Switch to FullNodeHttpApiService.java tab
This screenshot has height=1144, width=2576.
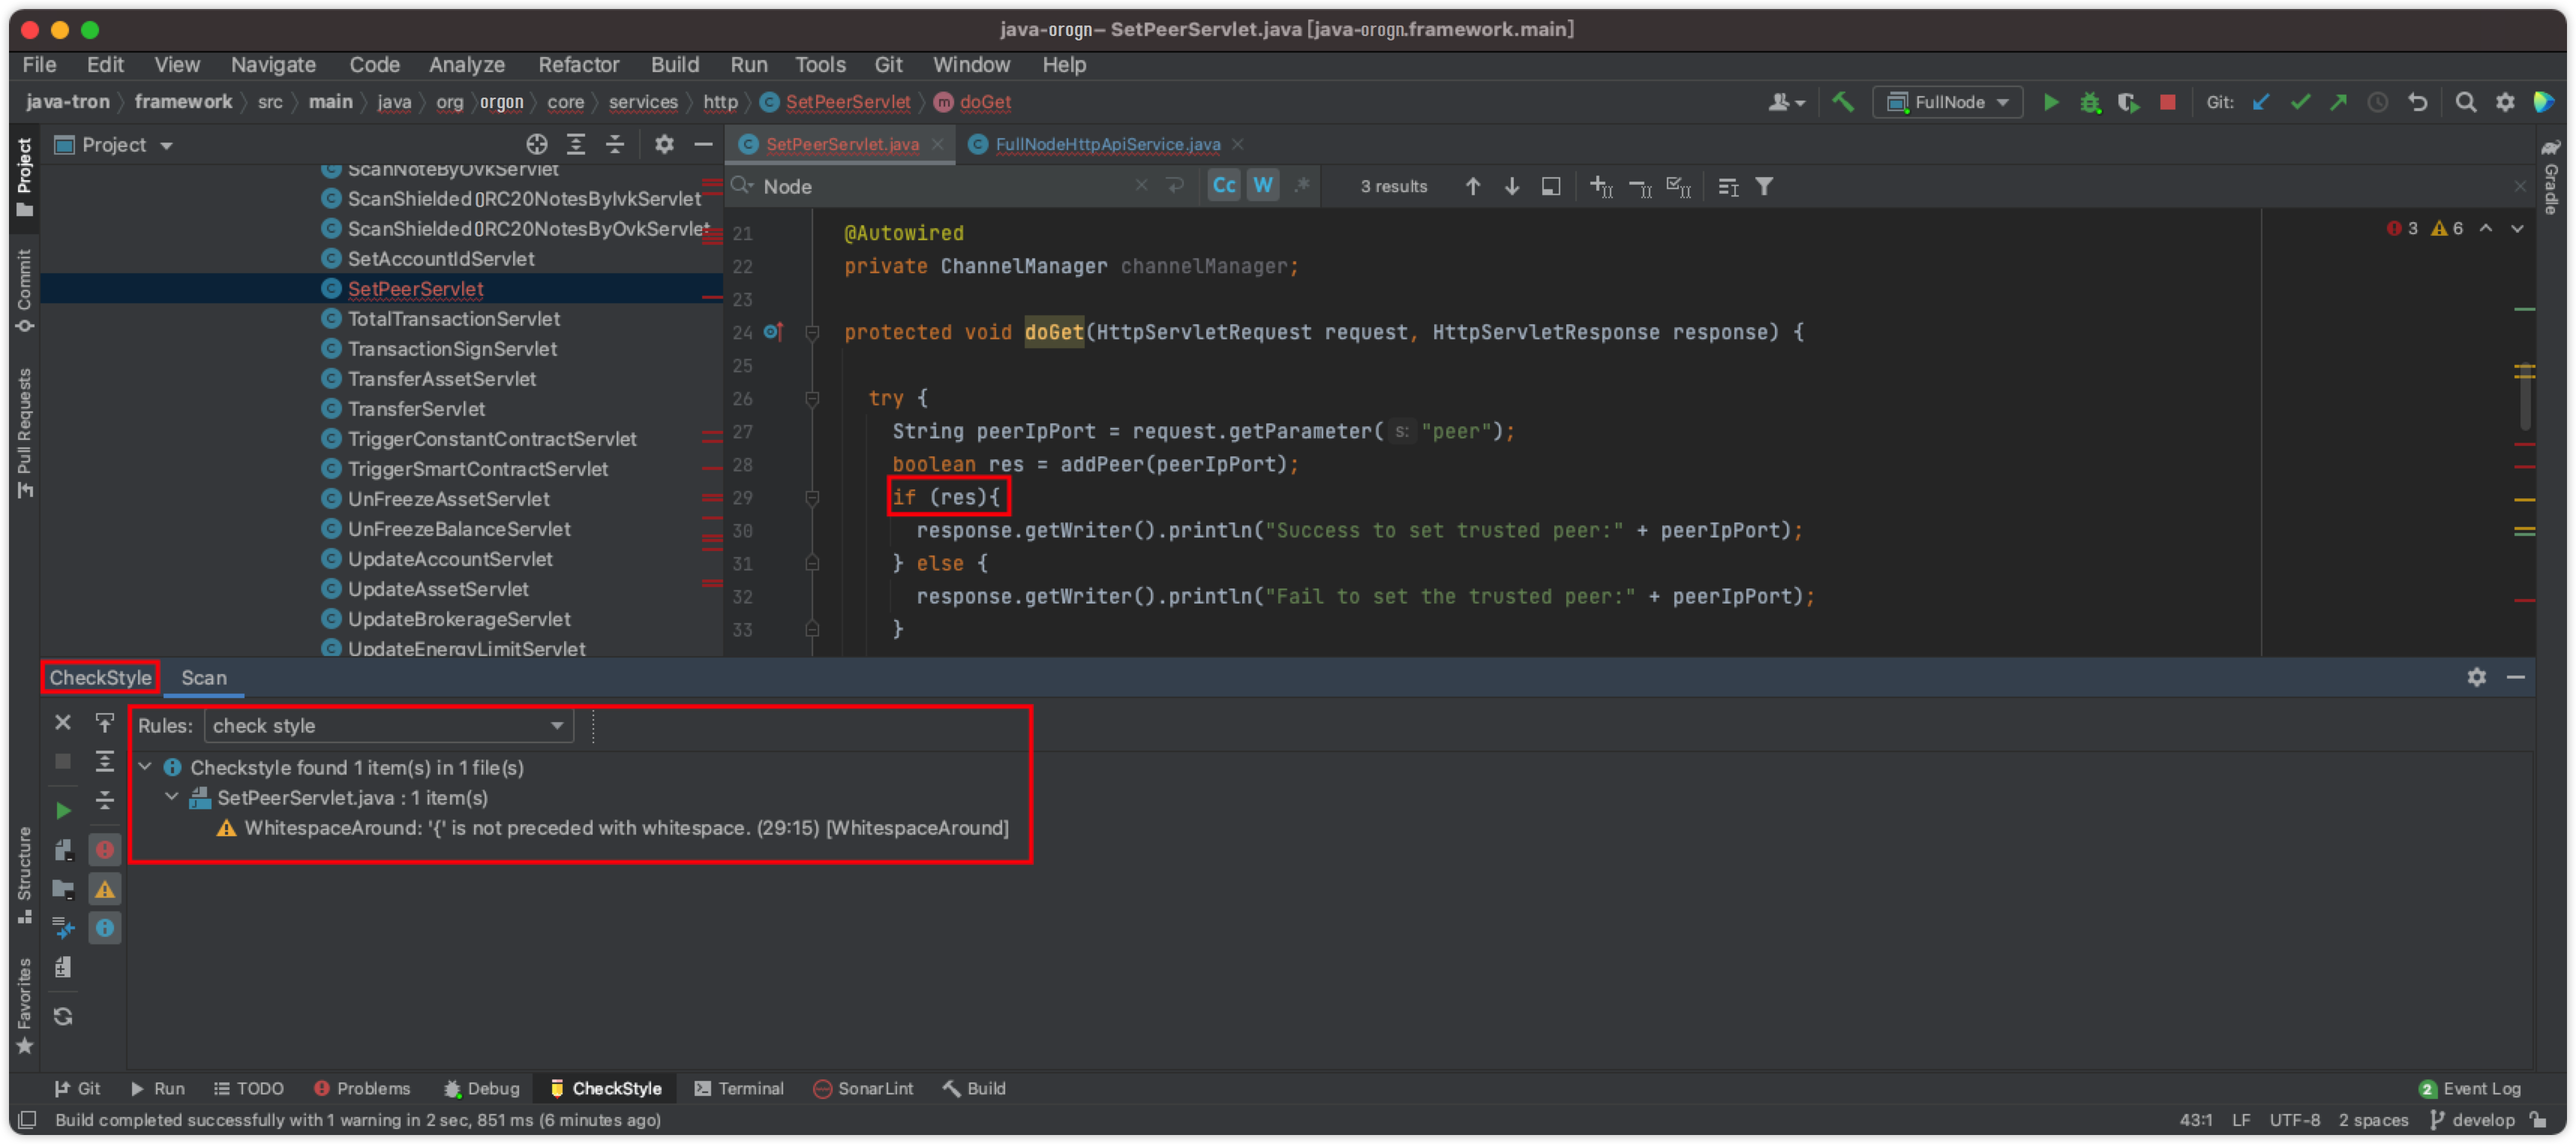[x=1107, y=145]
